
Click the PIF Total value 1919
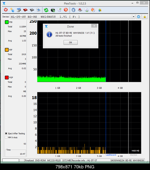(24, 54)
